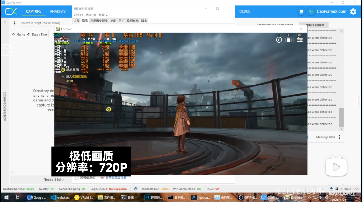Open the game's backpack inventory icon

289,40
